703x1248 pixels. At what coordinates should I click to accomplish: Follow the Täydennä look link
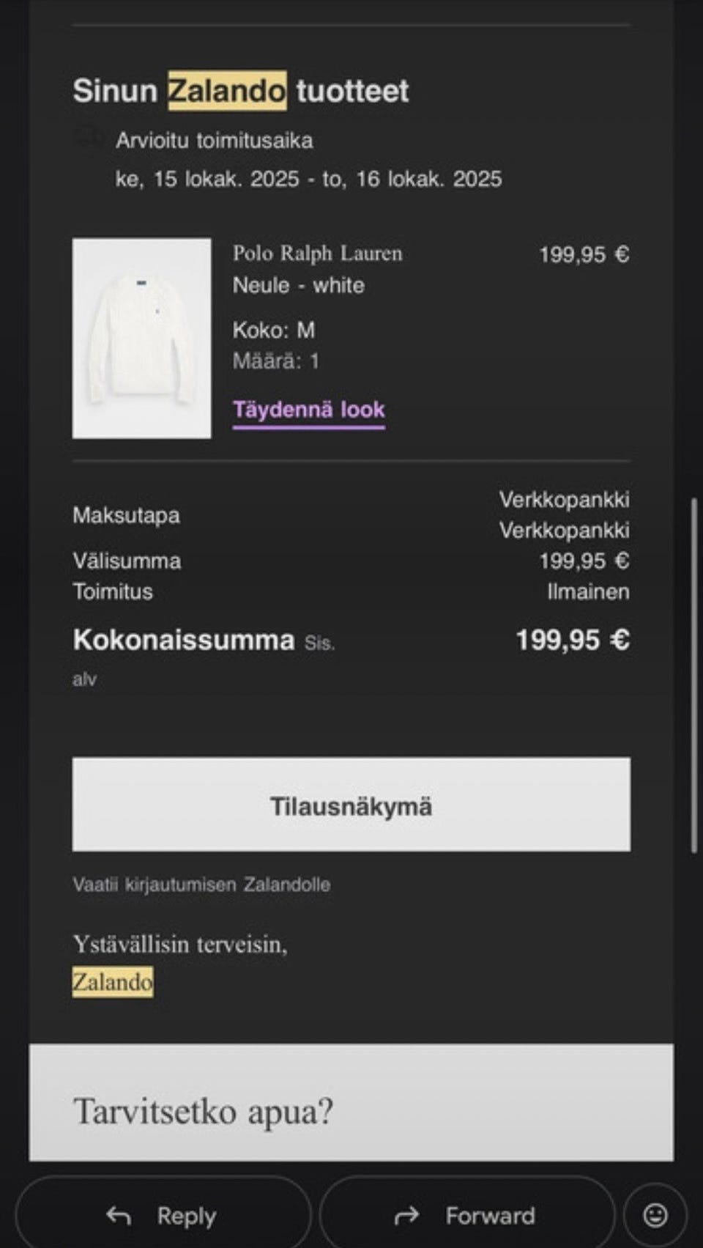(x=308, y=410)
